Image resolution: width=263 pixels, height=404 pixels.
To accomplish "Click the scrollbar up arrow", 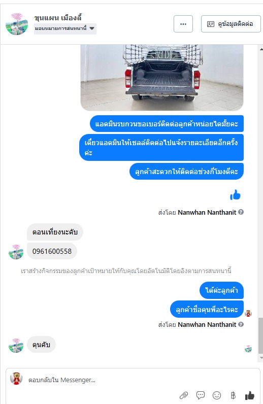I will click(261, 49).
